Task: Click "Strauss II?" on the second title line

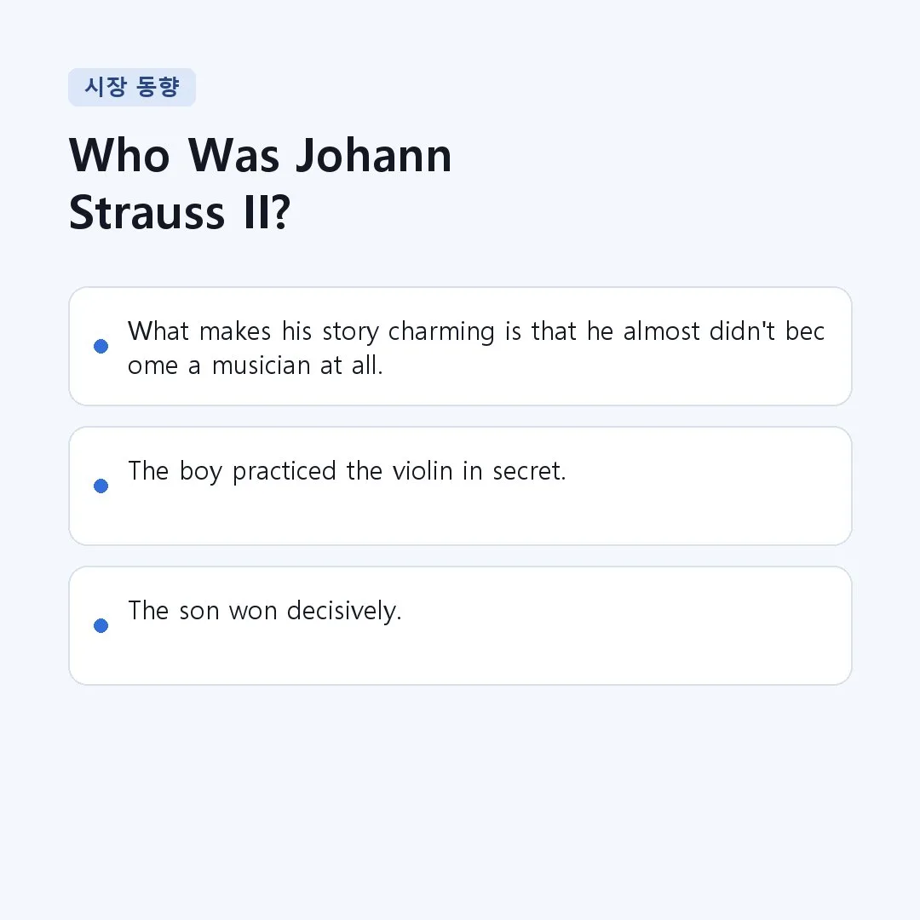Action: (x=180, y=212)
